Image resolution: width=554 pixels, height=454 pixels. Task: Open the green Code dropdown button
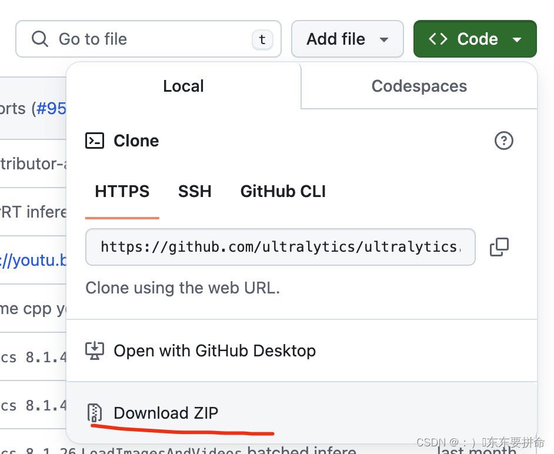475,39
